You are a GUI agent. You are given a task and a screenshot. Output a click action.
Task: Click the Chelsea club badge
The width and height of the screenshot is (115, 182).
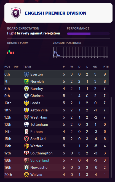(26, 96)
